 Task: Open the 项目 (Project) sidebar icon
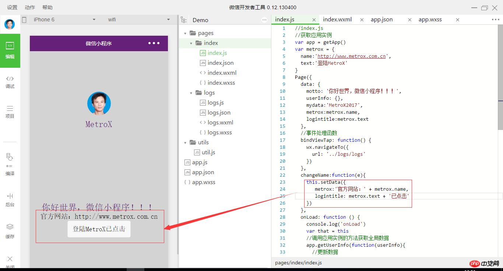click(10, 112)
